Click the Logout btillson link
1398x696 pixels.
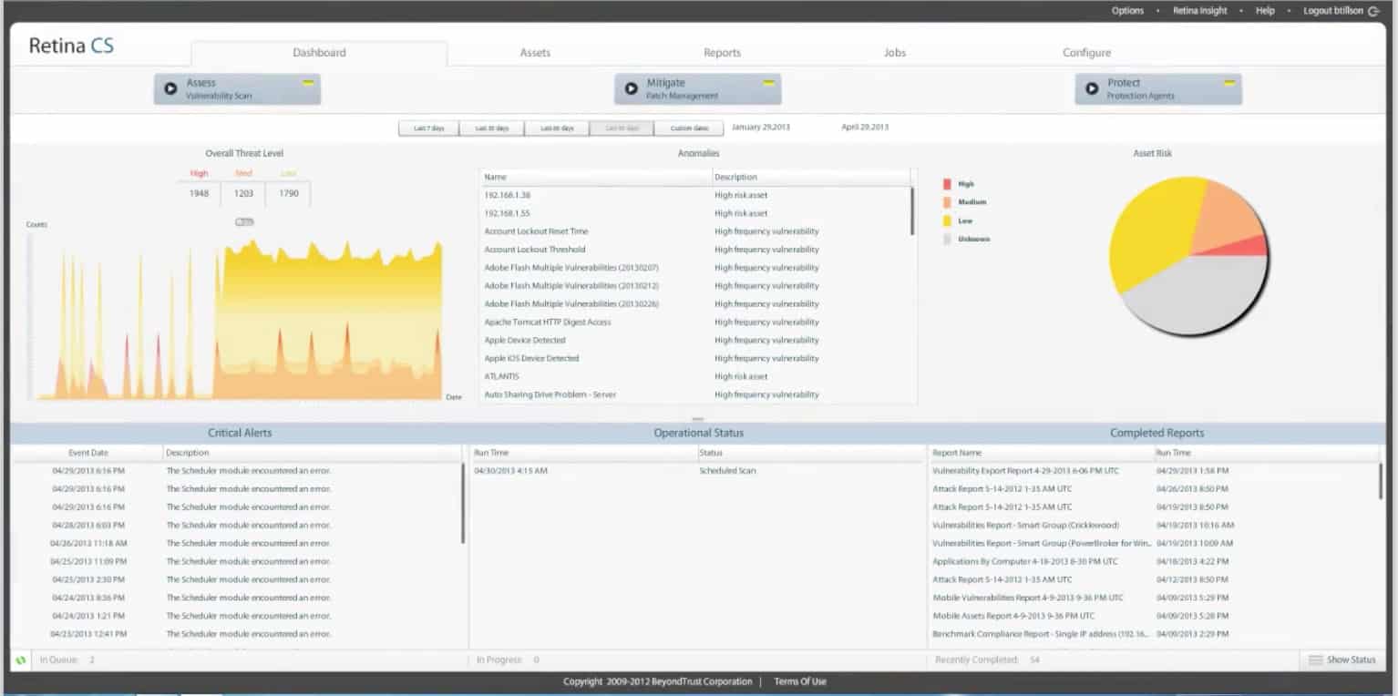point(1333,11)
